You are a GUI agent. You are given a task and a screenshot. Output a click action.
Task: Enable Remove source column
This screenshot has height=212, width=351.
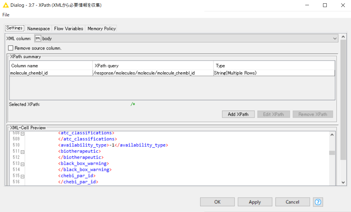click(x=10, y=48)
